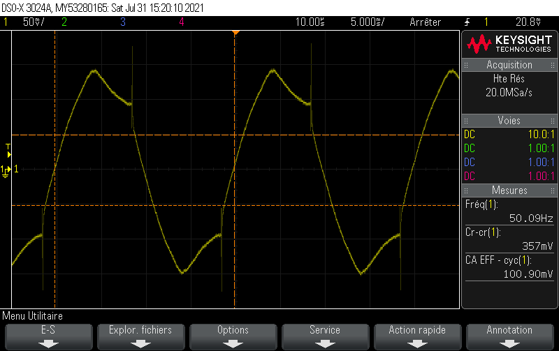Click the trigger level T marker
559x351 pixels.
(8, 147)
